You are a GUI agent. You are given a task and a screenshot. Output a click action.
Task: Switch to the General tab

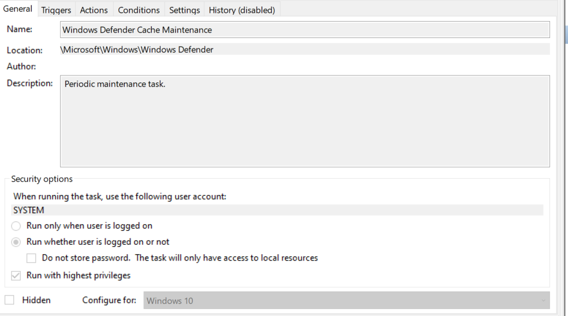pyautogui.click(x=18, y=9)
